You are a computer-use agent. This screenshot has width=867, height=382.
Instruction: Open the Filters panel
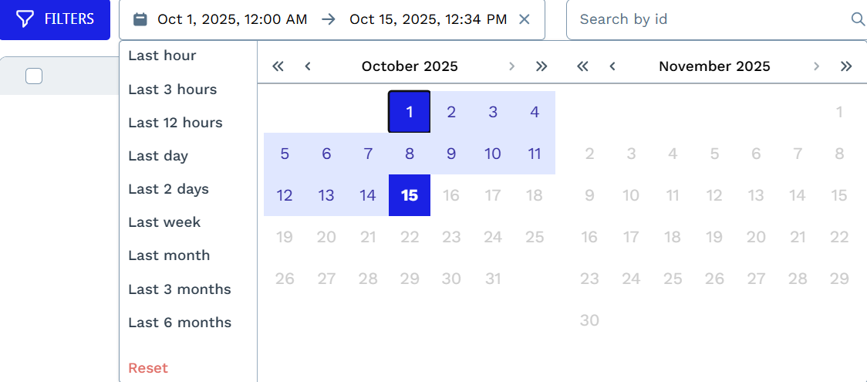56,19
